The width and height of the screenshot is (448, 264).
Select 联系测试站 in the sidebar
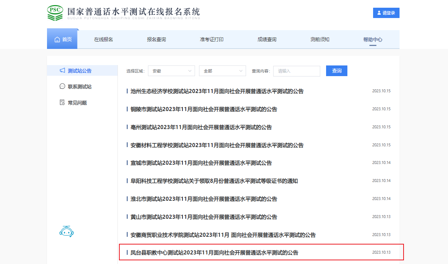coord(80,87)
